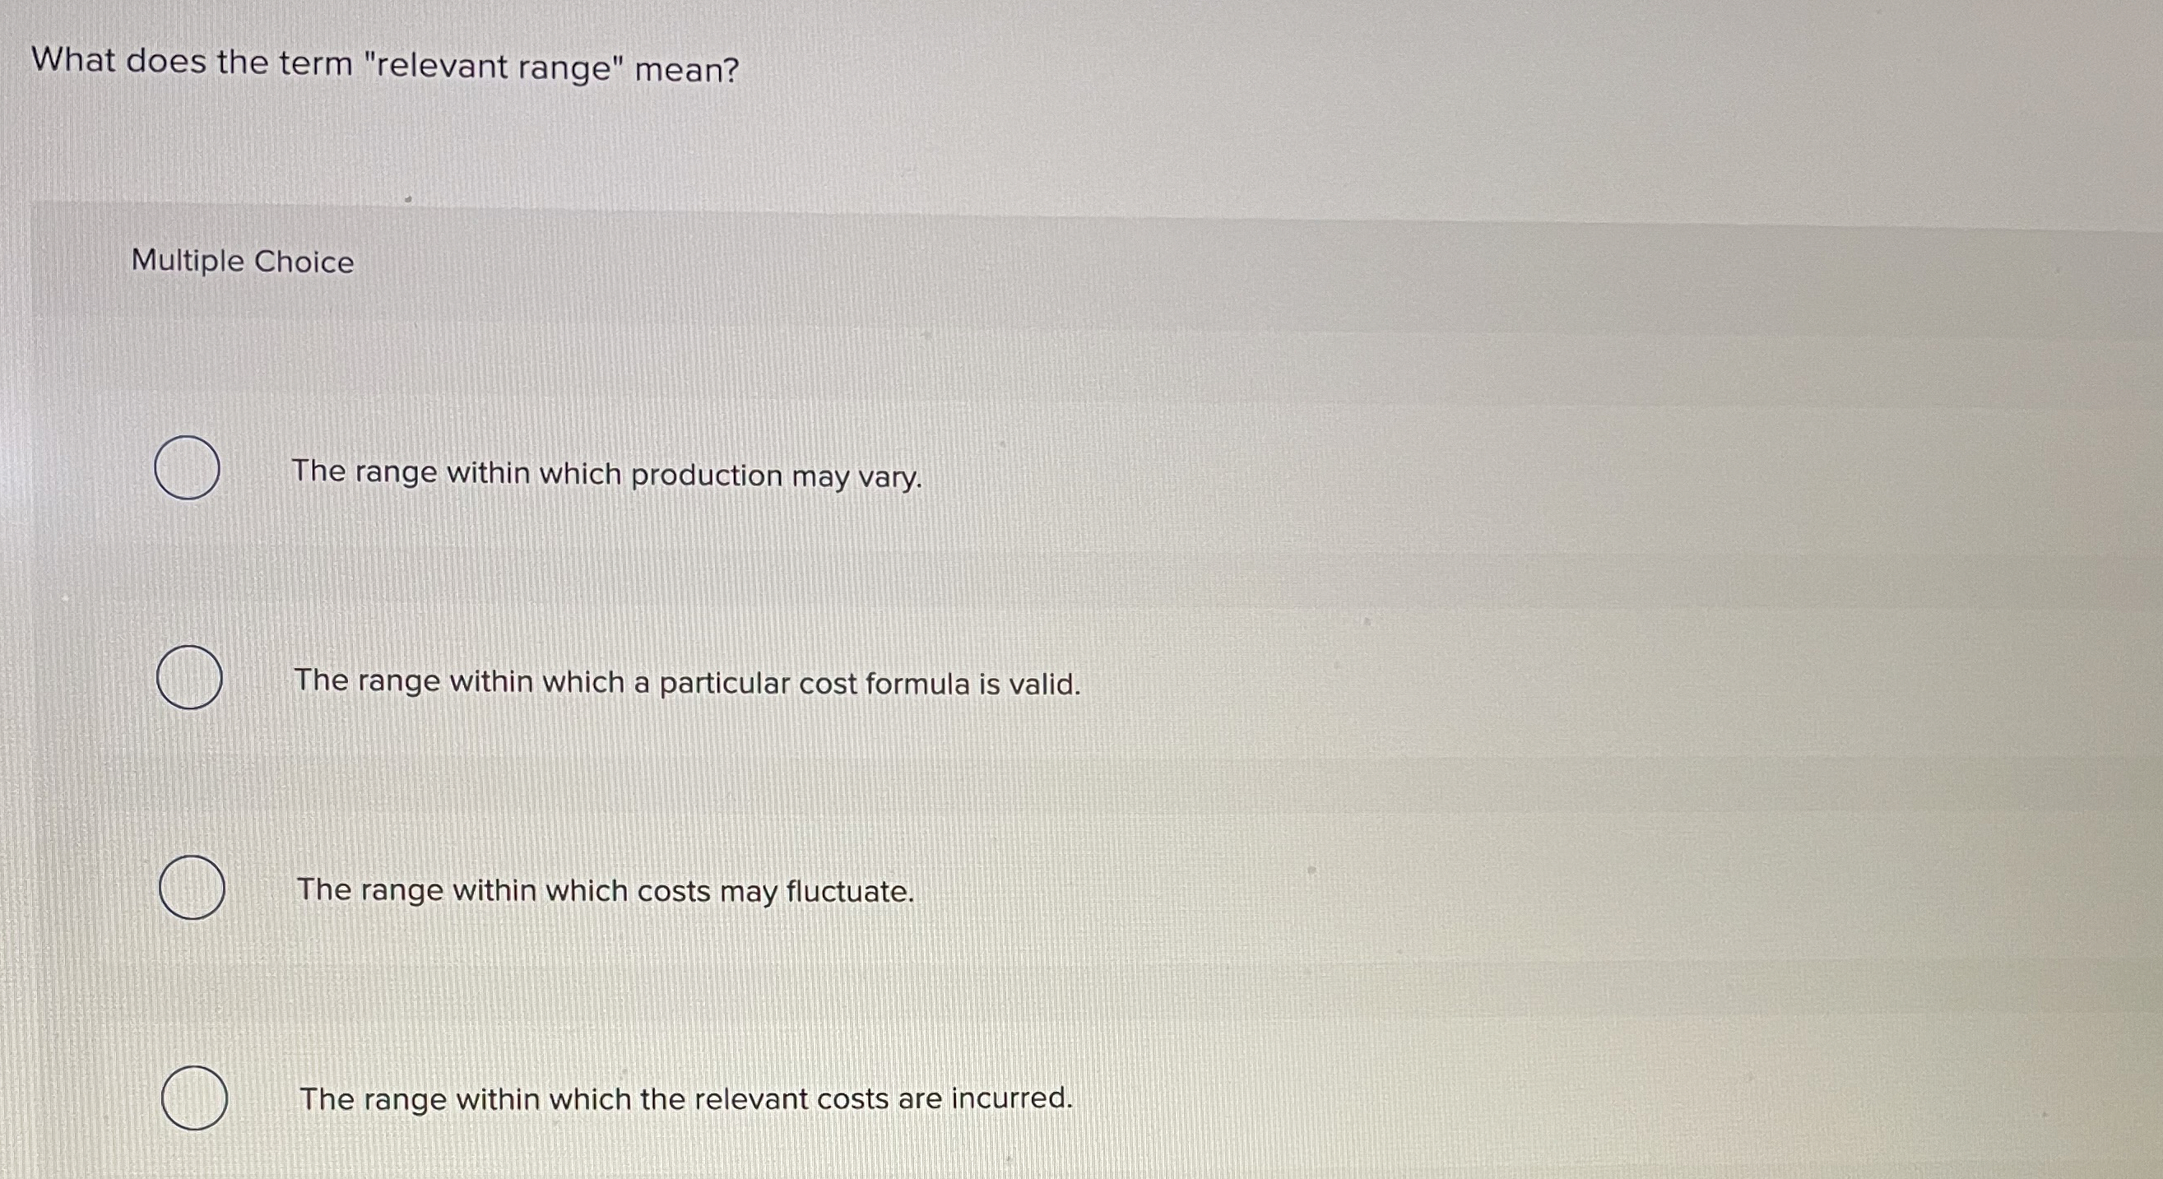Click 'The range within which a particular cost formula is valid'

[688, 683]
